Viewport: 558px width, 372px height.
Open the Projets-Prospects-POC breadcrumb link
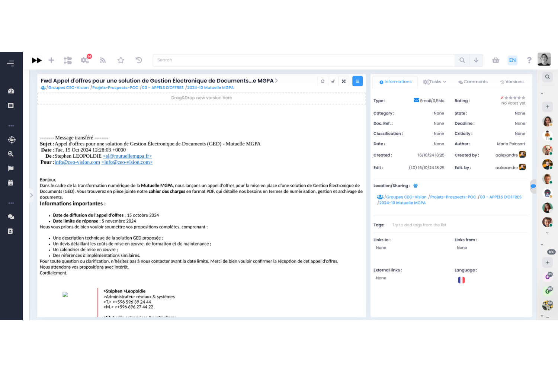pos(115,88)
